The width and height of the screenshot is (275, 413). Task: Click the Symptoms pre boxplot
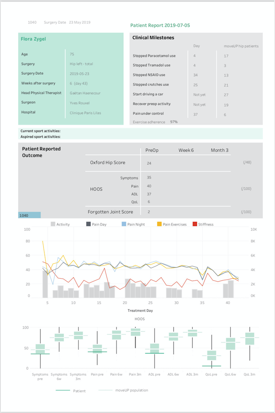tap(40, 349)
